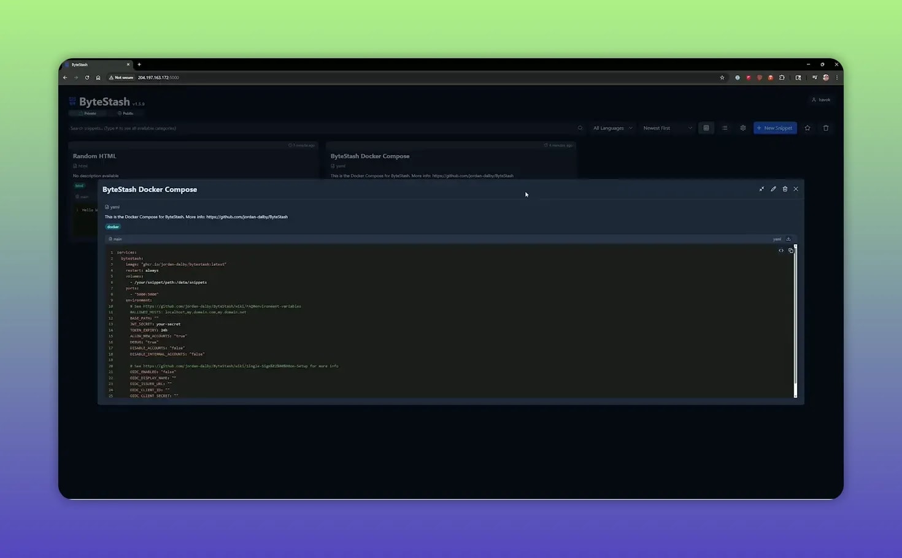Open the Chrome three-dot menu
Screen dimensions: 902x558
(837, 78)
